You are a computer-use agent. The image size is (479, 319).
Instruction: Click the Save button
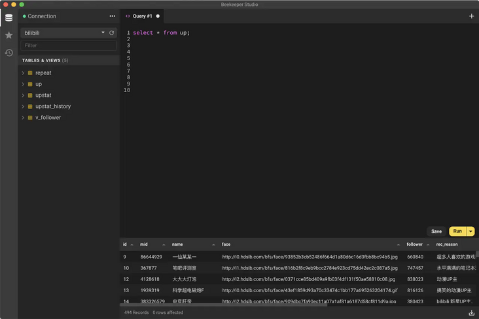coord(436,231)
